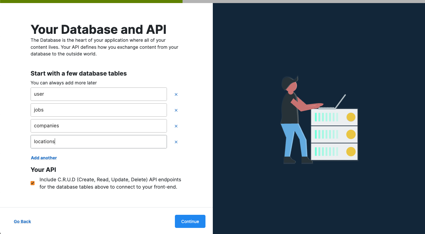Click the gray unfilled progress bar section

(303, 1)
